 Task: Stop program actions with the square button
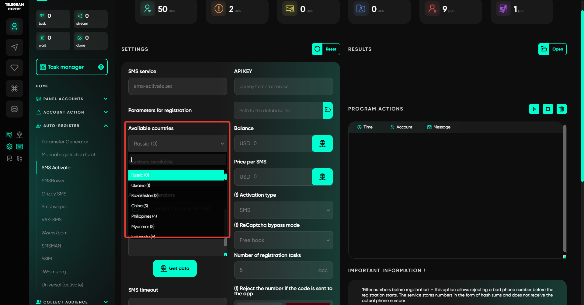point(548,109)
